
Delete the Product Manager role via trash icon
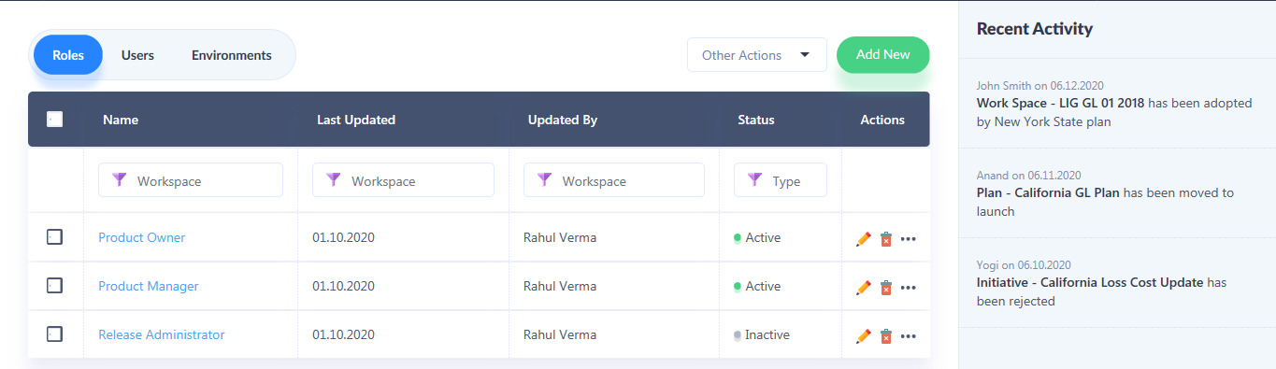tap(886, 288)
